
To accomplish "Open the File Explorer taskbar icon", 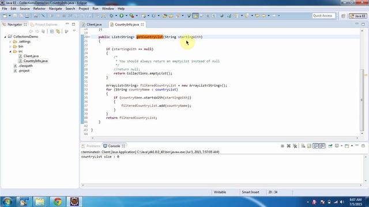I will click(x=40, y=202).
